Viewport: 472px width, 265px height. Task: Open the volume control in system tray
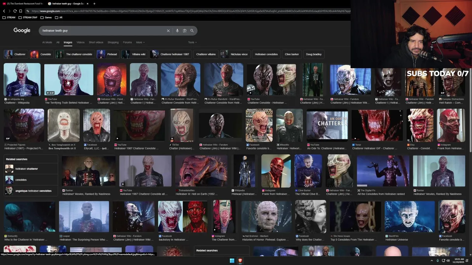tap(448, 261)
